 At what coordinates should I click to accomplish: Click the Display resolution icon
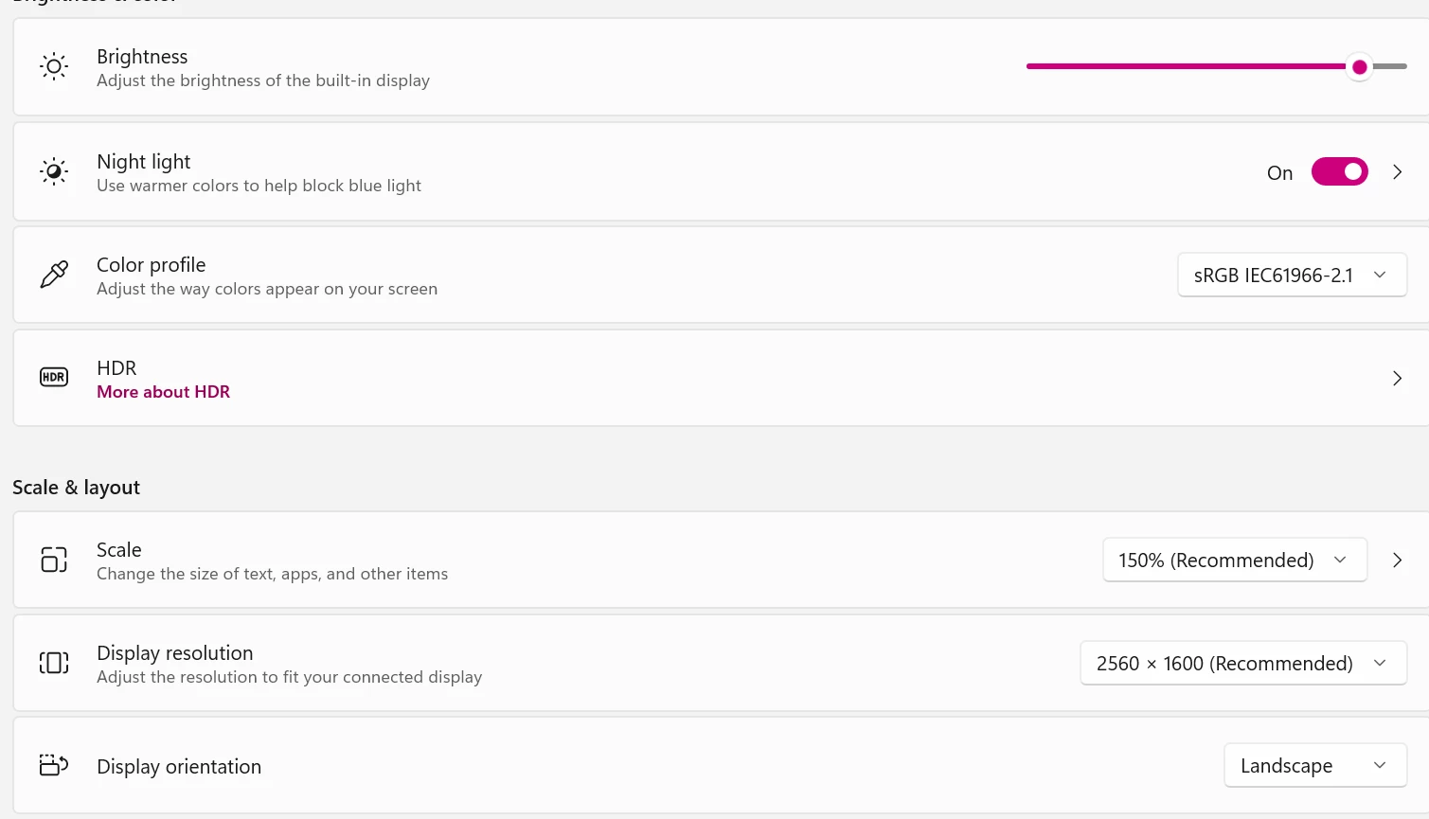pyautogui.click(x=54, y=663)
